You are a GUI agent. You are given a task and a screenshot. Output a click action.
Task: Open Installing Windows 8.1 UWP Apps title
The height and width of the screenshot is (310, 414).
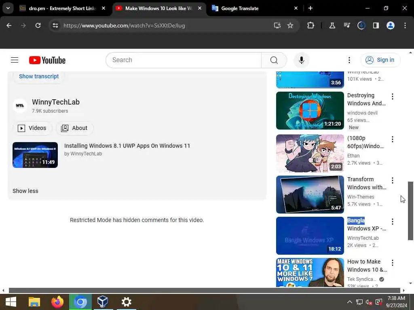[127, 146]
